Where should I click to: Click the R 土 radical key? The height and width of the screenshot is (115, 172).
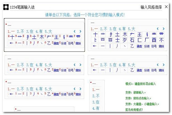coord(34,37)
